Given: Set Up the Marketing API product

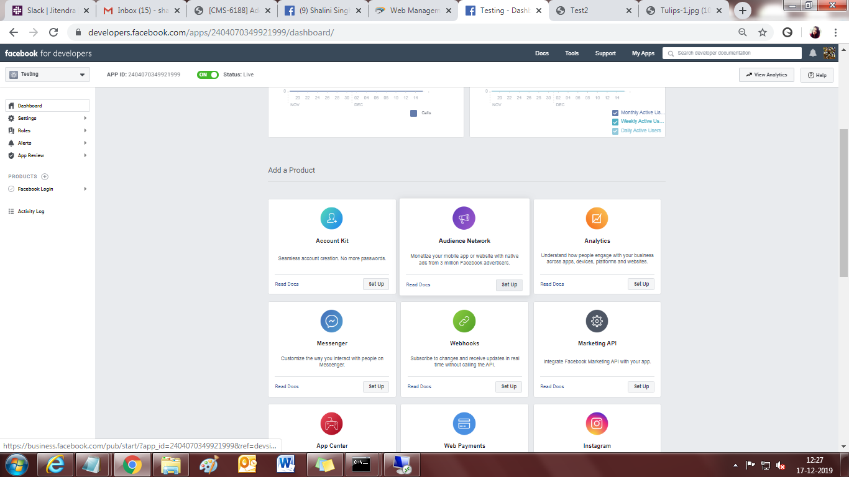Looking at the screenshot, I should pos(641,386).
